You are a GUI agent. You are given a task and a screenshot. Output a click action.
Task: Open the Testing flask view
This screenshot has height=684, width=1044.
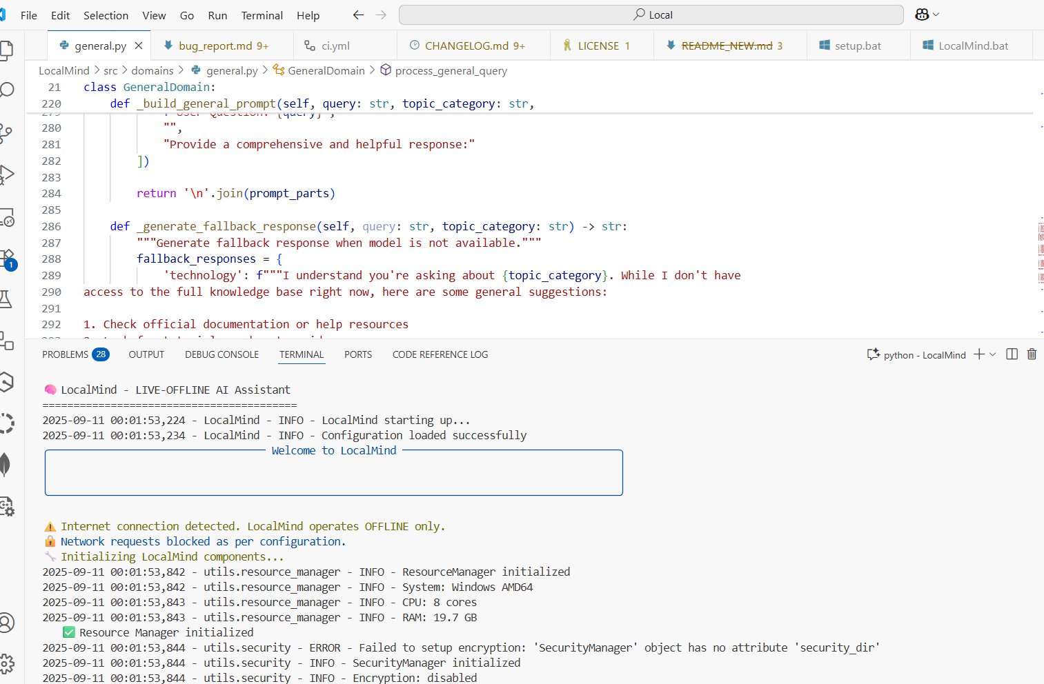[x=6, y=299]
